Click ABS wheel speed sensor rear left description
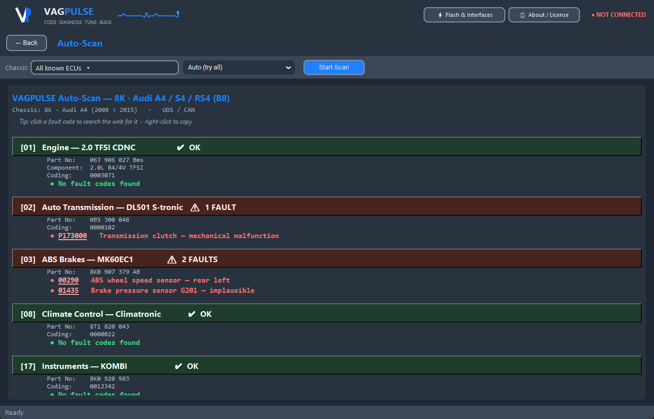The height and width of the screenshot is (419, 654). point(160,281)
